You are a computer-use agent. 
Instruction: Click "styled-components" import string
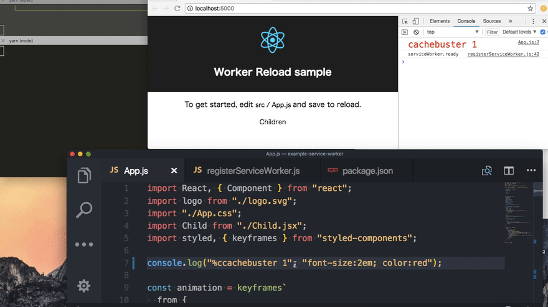[364, 238]
